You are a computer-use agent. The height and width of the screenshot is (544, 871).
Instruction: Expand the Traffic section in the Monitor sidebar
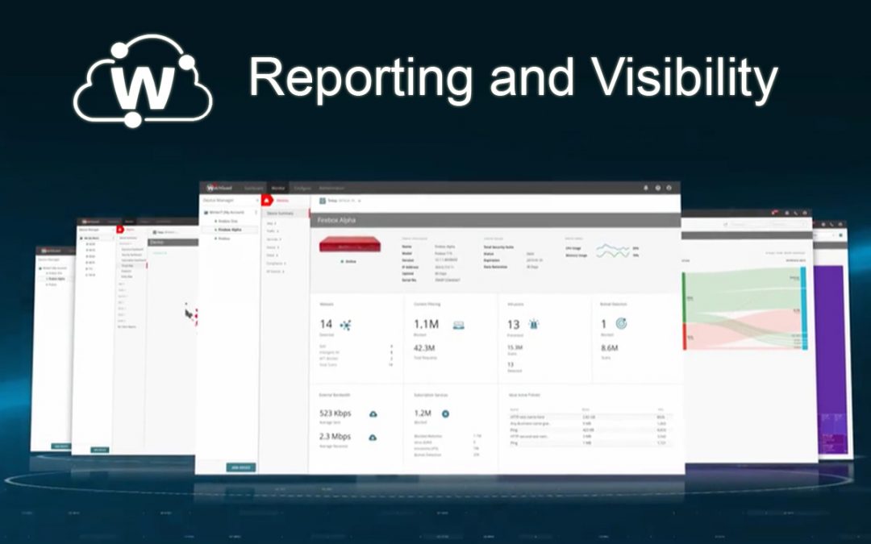point(272,230)
